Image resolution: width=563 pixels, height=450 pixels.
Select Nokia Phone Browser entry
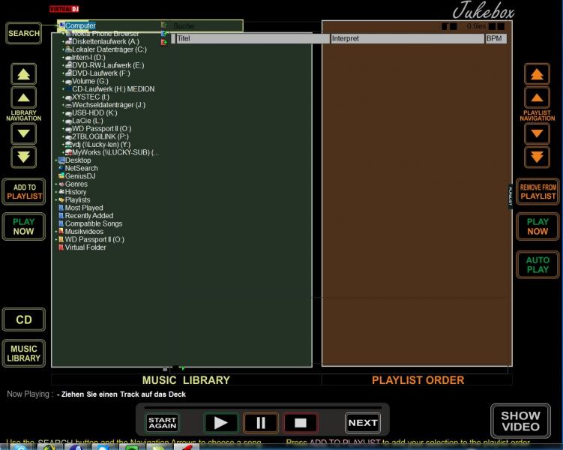pyautogui.click(x=105, y=34)
